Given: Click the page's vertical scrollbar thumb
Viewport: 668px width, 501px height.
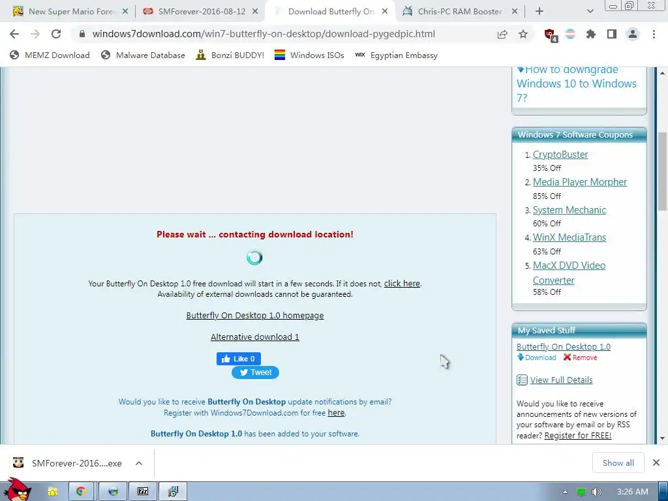Looking at the screenshot, I should point(662,172).
